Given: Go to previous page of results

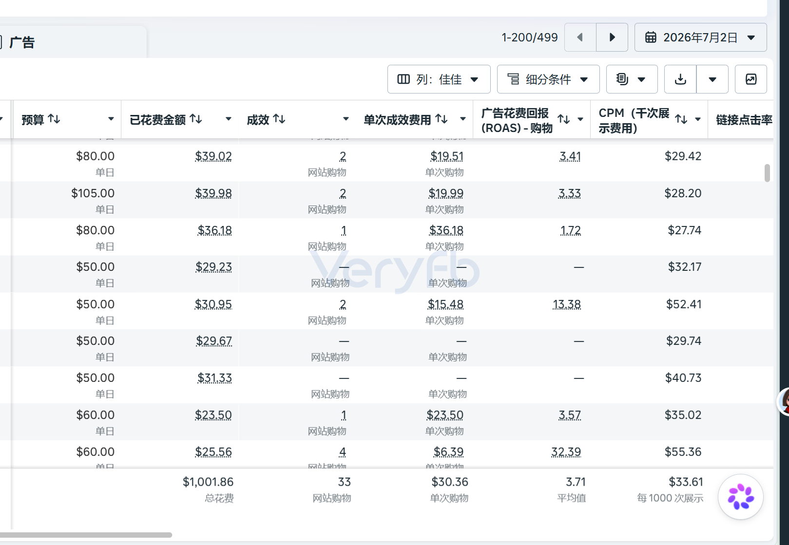Looking at the screenshot, I should click(x=580, y=37).
